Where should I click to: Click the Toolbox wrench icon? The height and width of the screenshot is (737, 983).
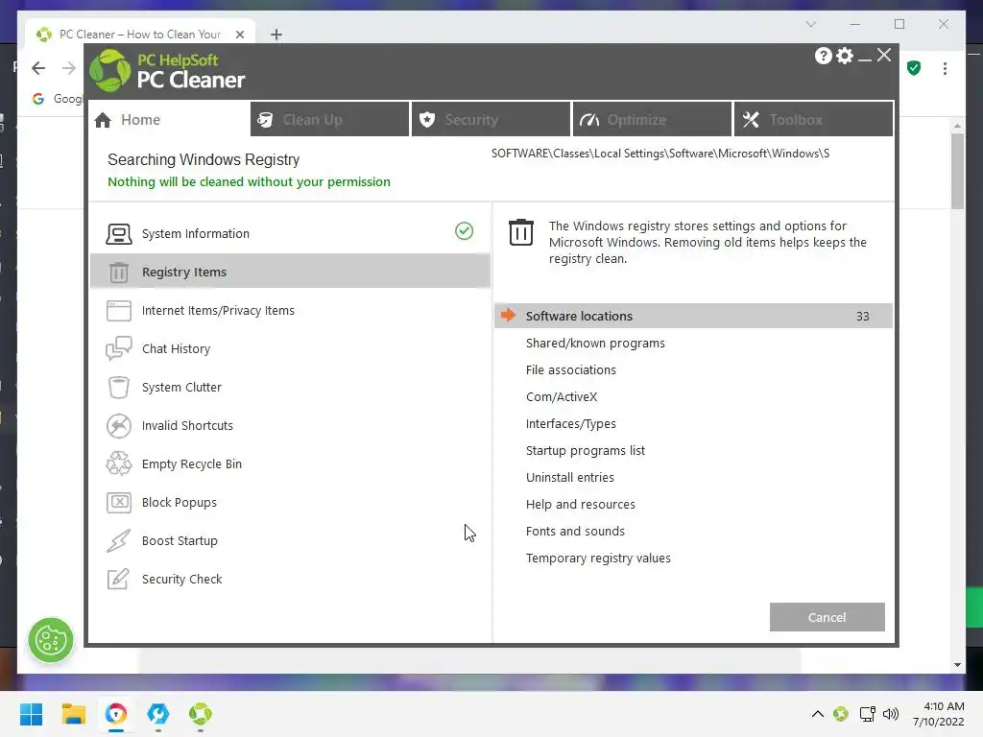pyautogui.click(x=751, y=120)
